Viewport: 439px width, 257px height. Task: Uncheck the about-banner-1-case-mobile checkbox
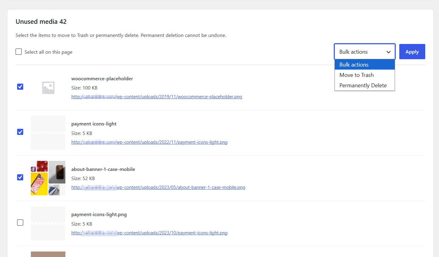pos(20,177)
